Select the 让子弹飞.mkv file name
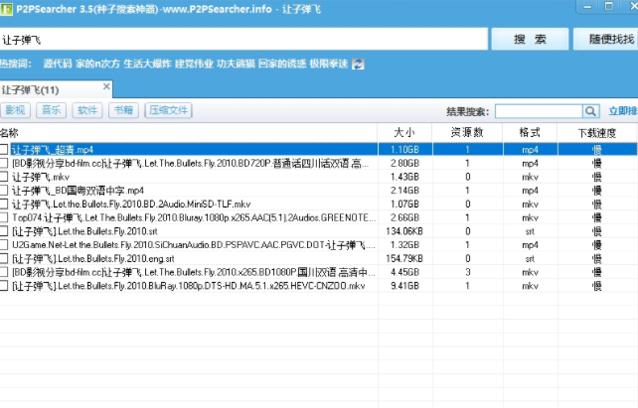The image size is (638, 408). click(41, 177)
